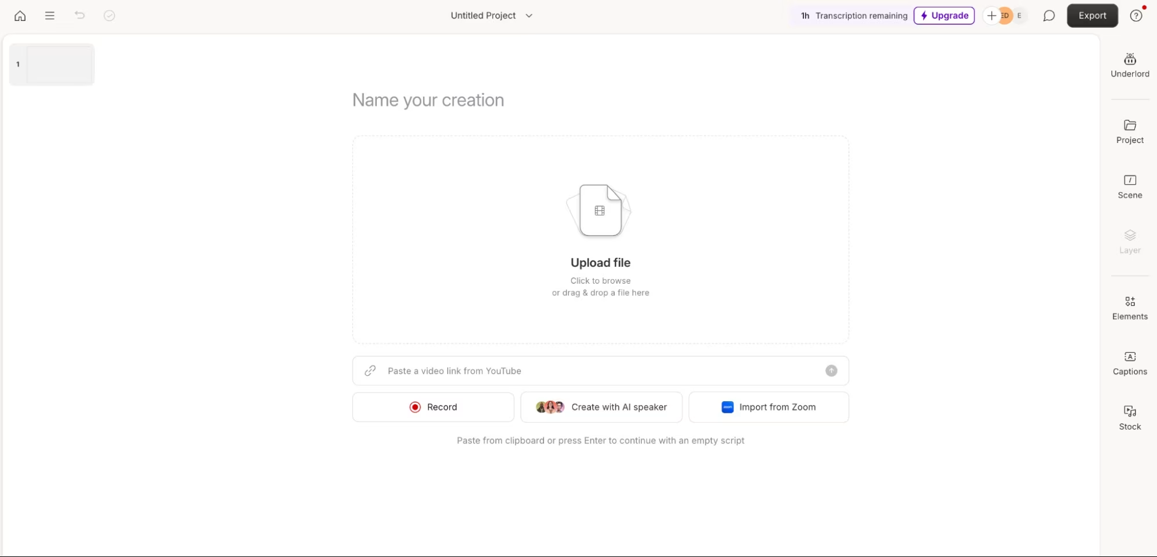Image resolution: width=1157 pixels, height=557 pixels.
Task: Open the Captions panel
Action: pyautogui.click(x=1129, y=362)
